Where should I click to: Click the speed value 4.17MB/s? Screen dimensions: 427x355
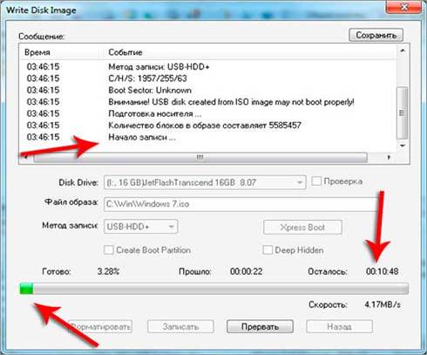[383, 304]
